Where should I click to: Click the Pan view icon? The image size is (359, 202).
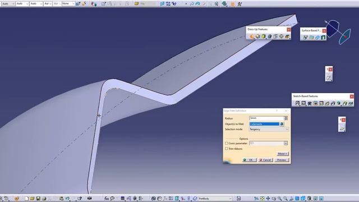pos(268,198)
